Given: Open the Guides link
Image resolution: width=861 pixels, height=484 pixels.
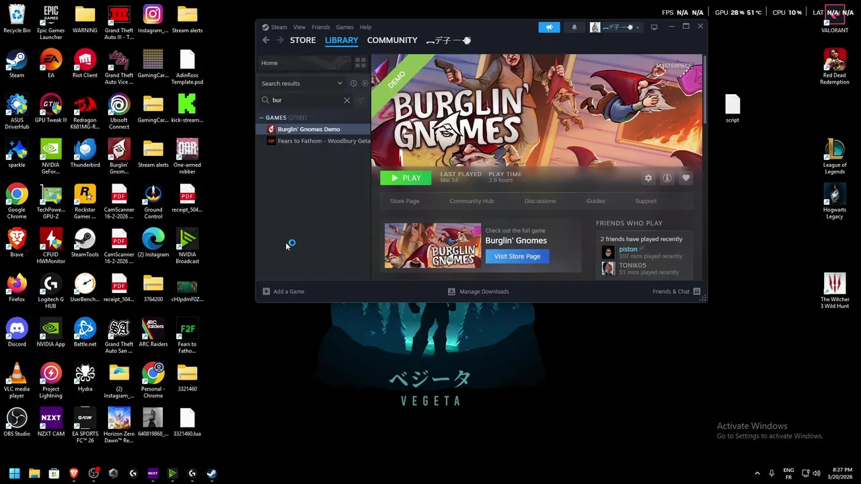Looking at the screenshot, I should click(x=595, y=201).
